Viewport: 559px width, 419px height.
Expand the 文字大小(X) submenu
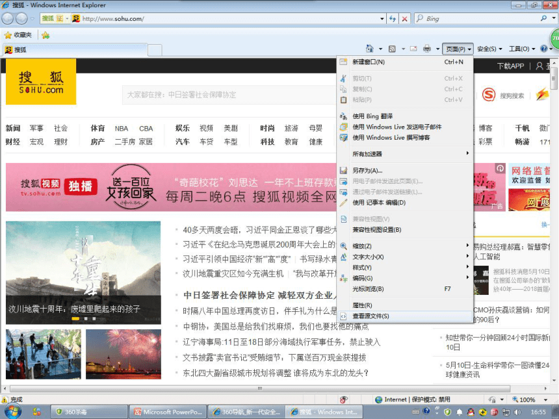pos(406,257)
